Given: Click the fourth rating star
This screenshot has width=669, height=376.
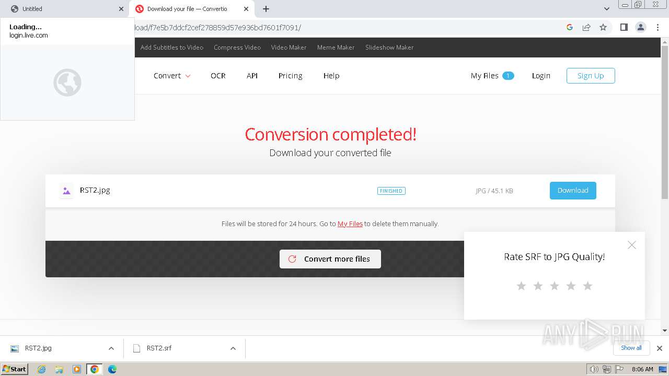Looking at the screenshot, I should pos(571,286).
